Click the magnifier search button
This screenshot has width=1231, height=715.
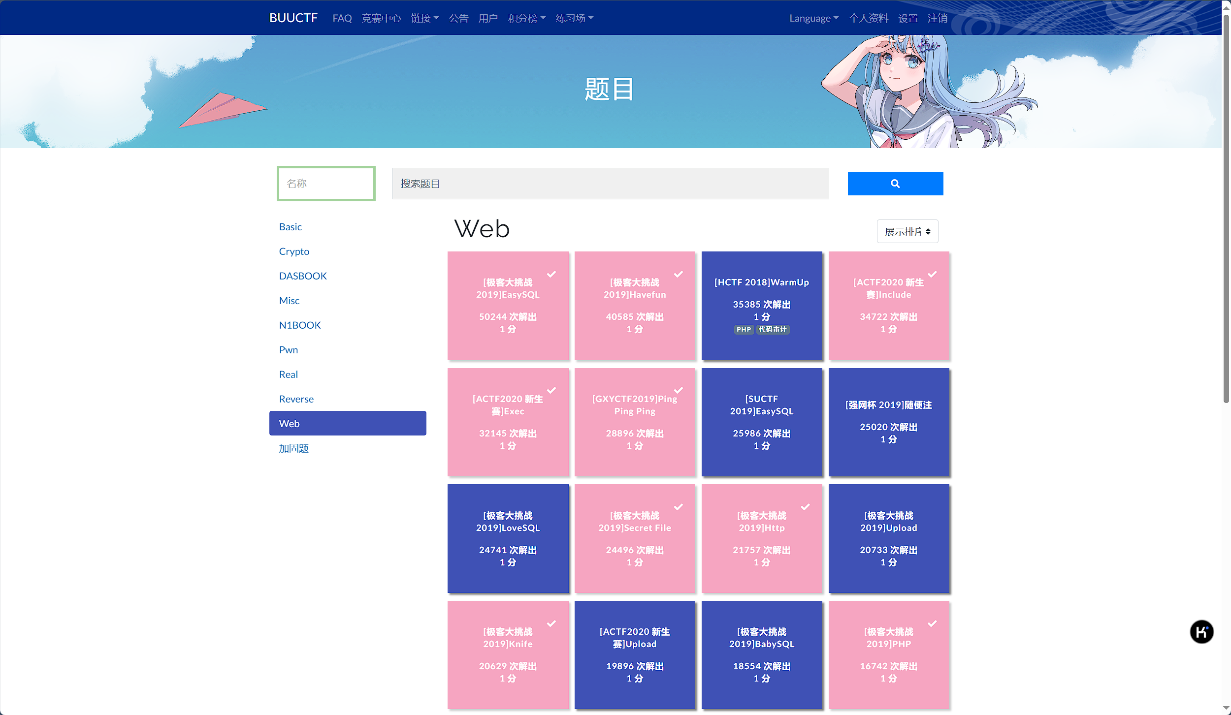pyautogui.click(x=895, y=184)
